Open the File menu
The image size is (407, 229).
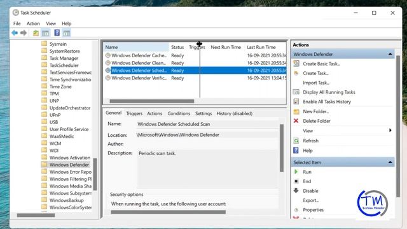[x=17, y=24]
